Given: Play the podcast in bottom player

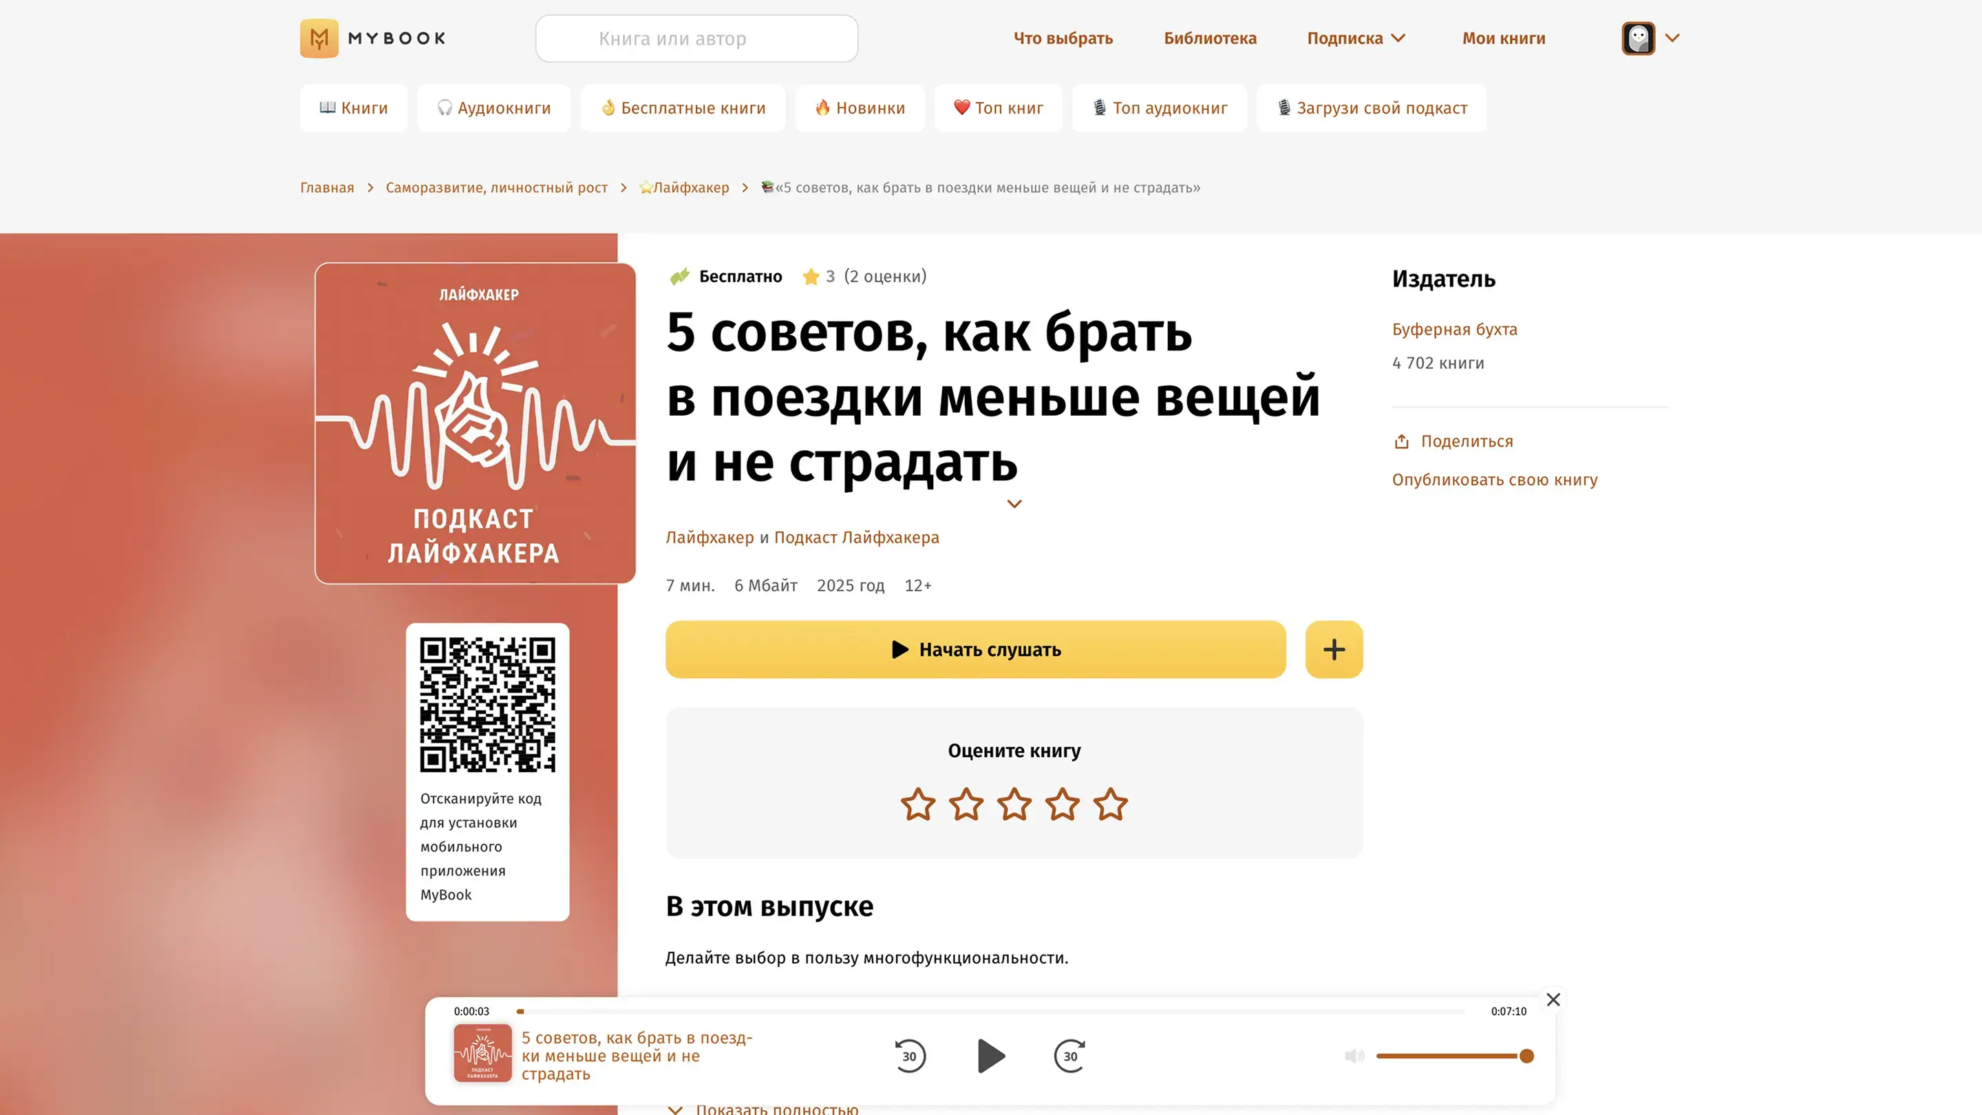Looking at the screenshot, I should point(991,1056).
